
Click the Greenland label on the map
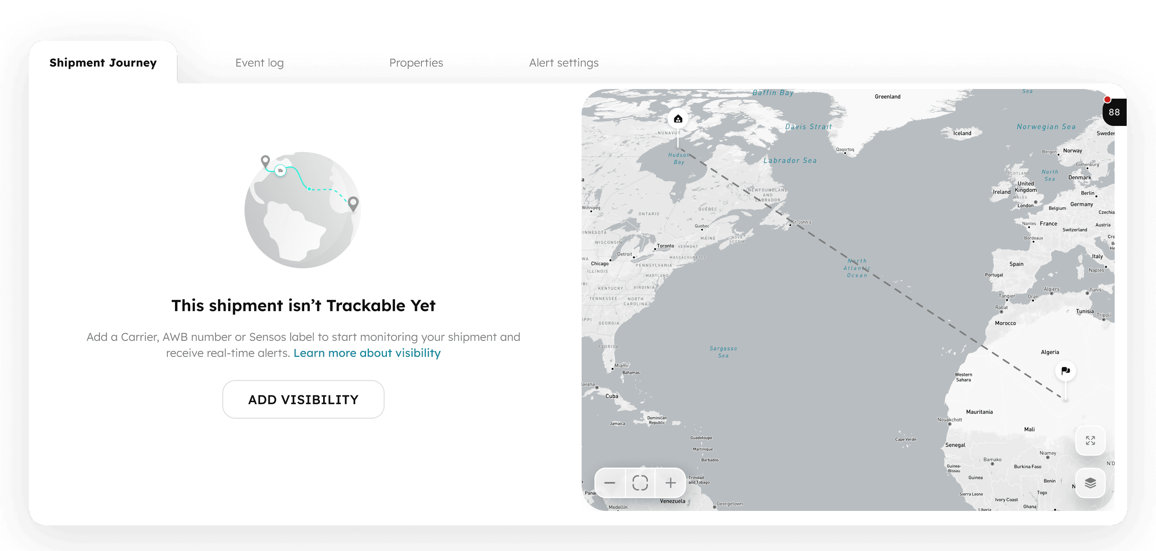887,96
